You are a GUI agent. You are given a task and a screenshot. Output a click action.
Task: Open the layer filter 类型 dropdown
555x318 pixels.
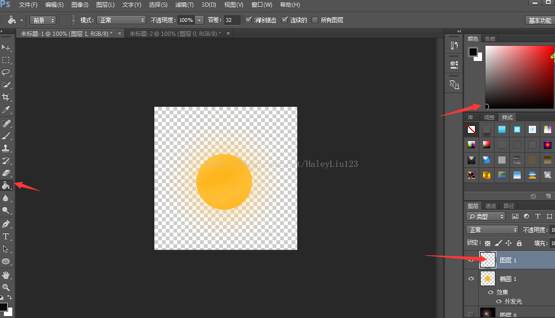[485, 216]
